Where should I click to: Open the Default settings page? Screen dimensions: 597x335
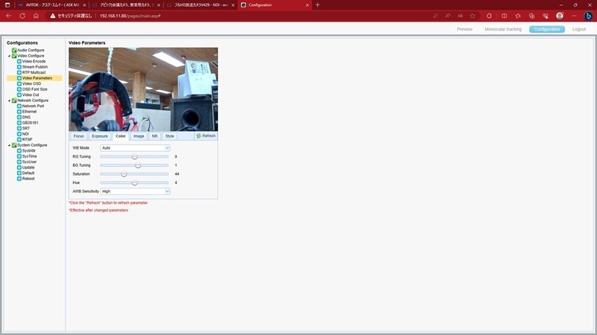[28, 173]
